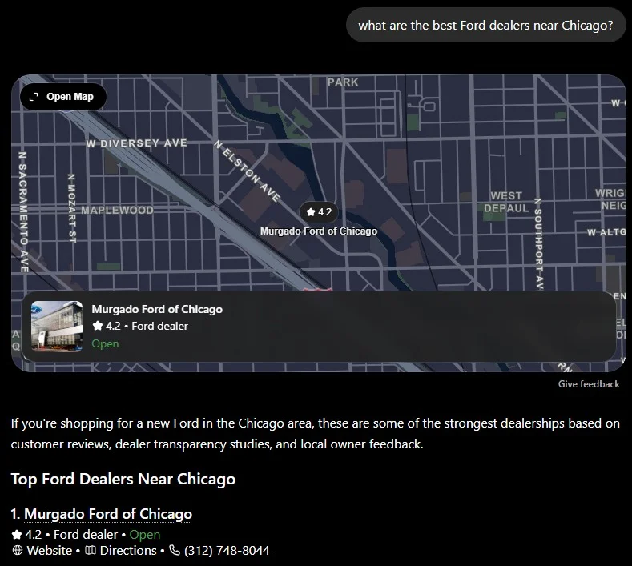The image size is (632, 566).
Task: Give feedback on the map result
Action: coord(589,384)
